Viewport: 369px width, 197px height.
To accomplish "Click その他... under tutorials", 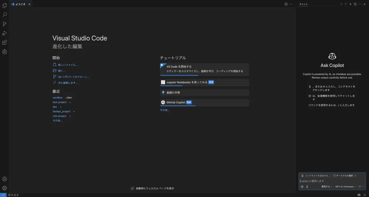I will (165, 110).
